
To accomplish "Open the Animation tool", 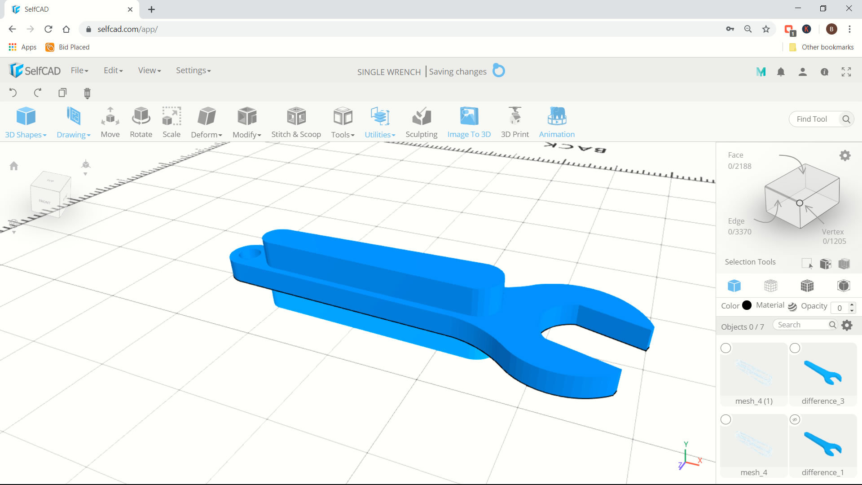I will [557, 122].
